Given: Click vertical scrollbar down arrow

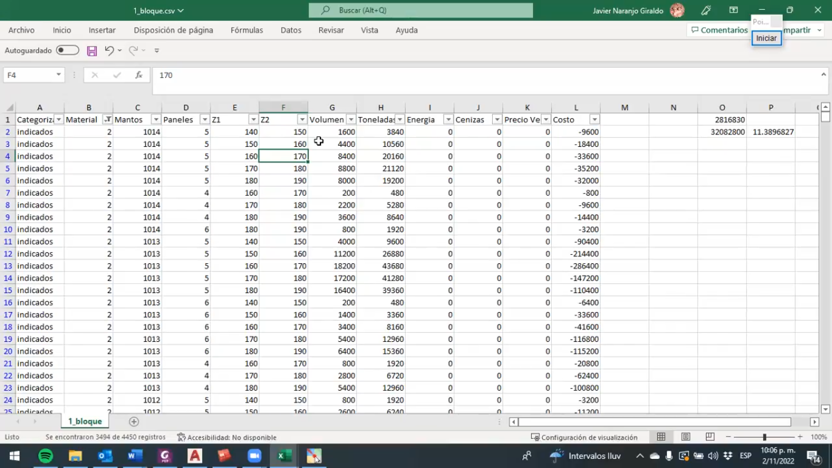Looking at the screenshot, I should click(x=825, y=409).
